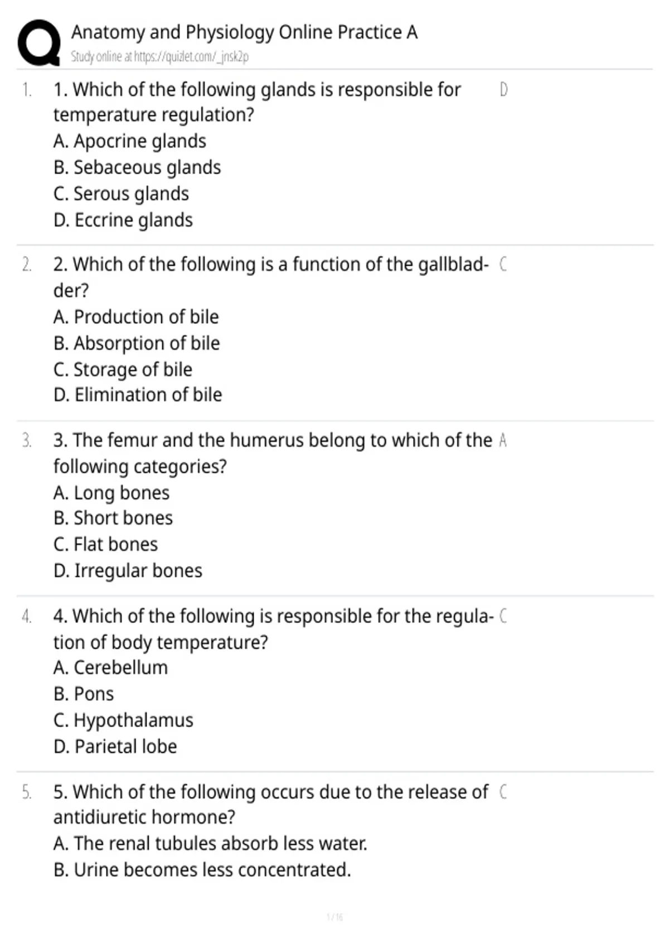Choose answer B. Sebaceous glands
Viewport: 669px width, 948px height.
point(137,167)
